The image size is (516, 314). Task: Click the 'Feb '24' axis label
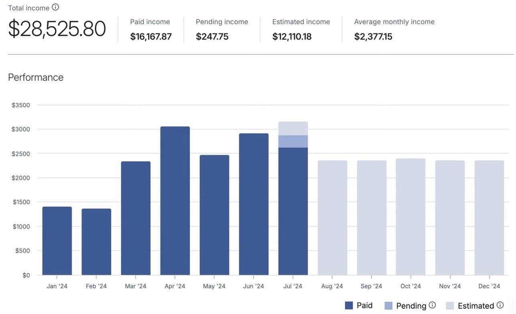click(96, 286)
